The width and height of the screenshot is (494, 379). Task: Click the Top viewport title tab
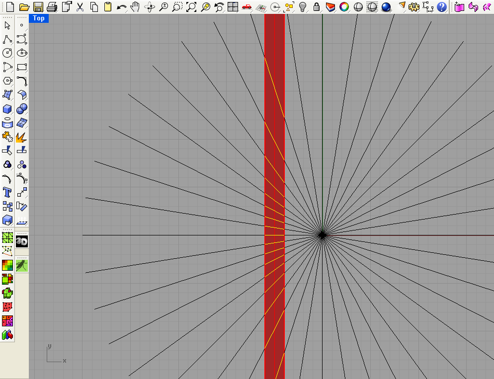pyautogui.click(x=38, y=18)
